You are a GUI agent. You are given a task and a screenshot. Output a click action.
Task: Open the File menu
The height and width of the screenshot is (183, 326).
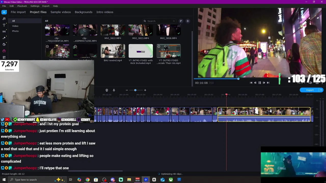[4, 6]
